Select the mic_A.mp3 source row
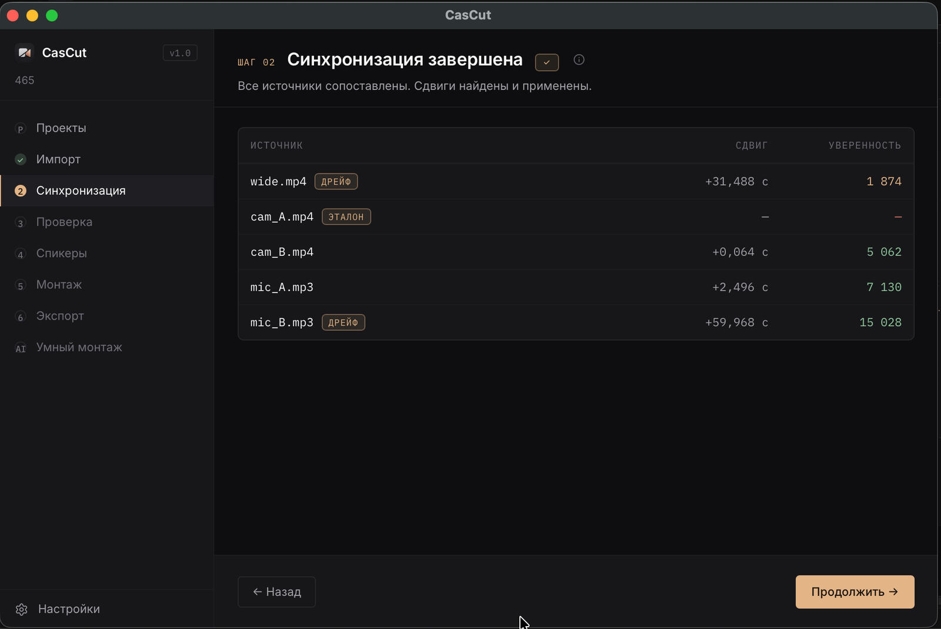The width and height of the screenshot is (941, 629). tap(576, 287)
